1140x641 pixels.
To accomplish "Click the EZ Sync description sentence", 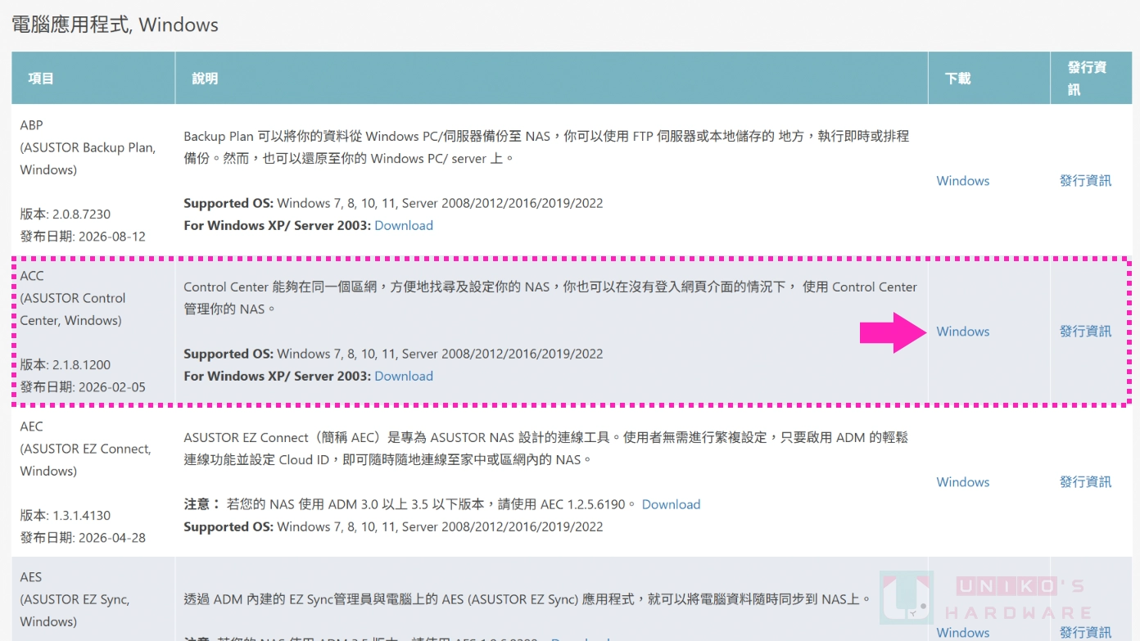I will [x=527, y=599].
